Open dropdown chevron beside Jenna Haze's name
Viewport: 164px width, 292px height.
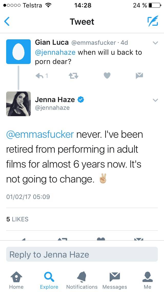[155, 100]
